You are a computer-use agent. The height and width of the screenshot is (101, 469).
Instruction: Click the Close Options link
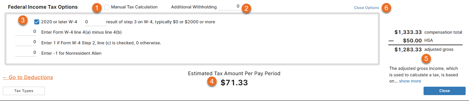point(366,8)
